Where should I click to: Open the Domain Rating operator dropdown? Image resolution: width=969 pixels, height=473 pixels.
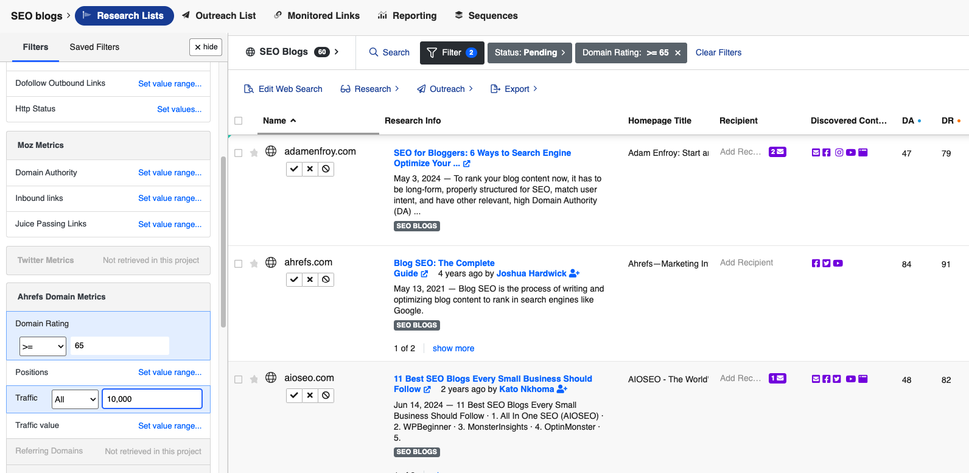coord(43,346)
